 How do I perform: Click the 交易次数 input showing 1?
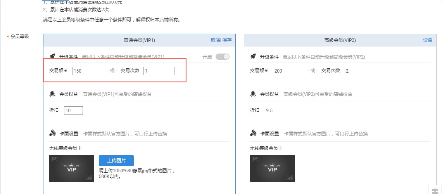159,71
